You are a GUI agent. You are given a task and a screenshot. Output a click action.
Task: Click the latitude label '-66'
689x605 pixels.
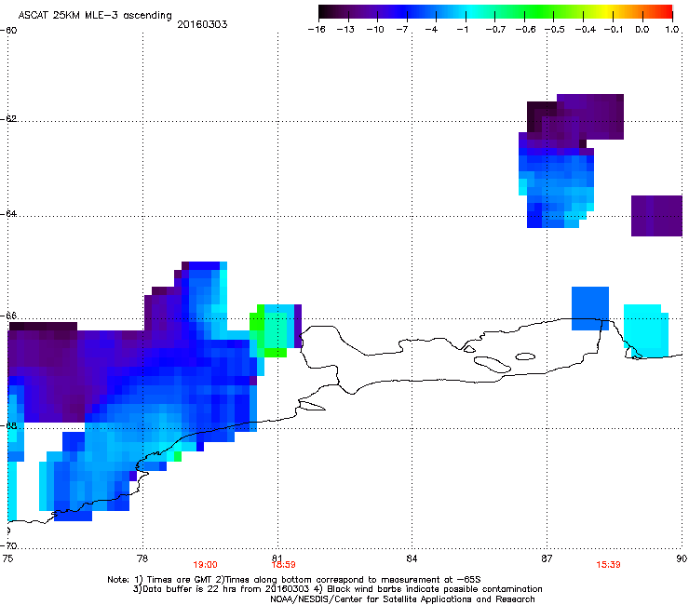(x=8, y=316)
